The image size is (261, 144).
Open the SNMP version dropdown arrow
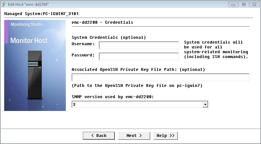[x=205, y=105]
